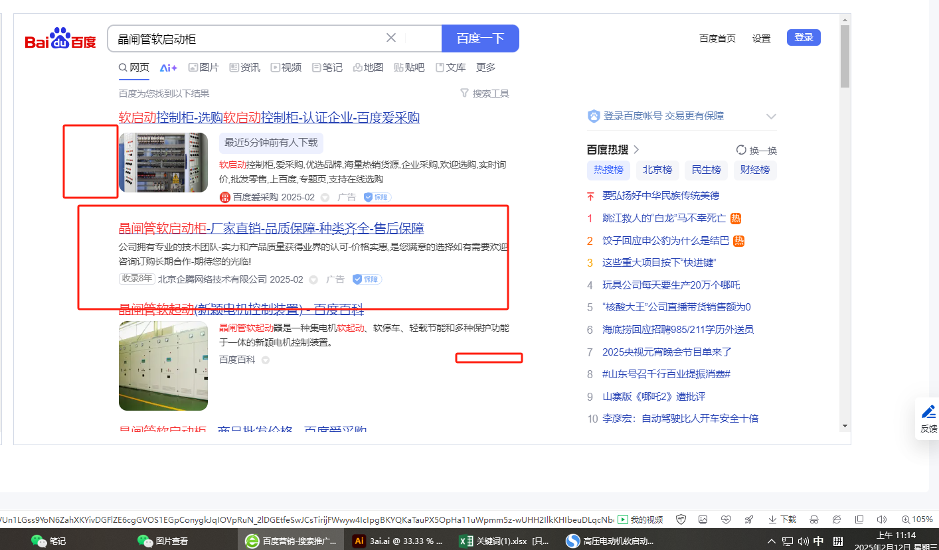This screenshot has width=939, height=550.
Task: Open hot search 山寨版《哪吒2》遭批评
Action: (653, 397)
